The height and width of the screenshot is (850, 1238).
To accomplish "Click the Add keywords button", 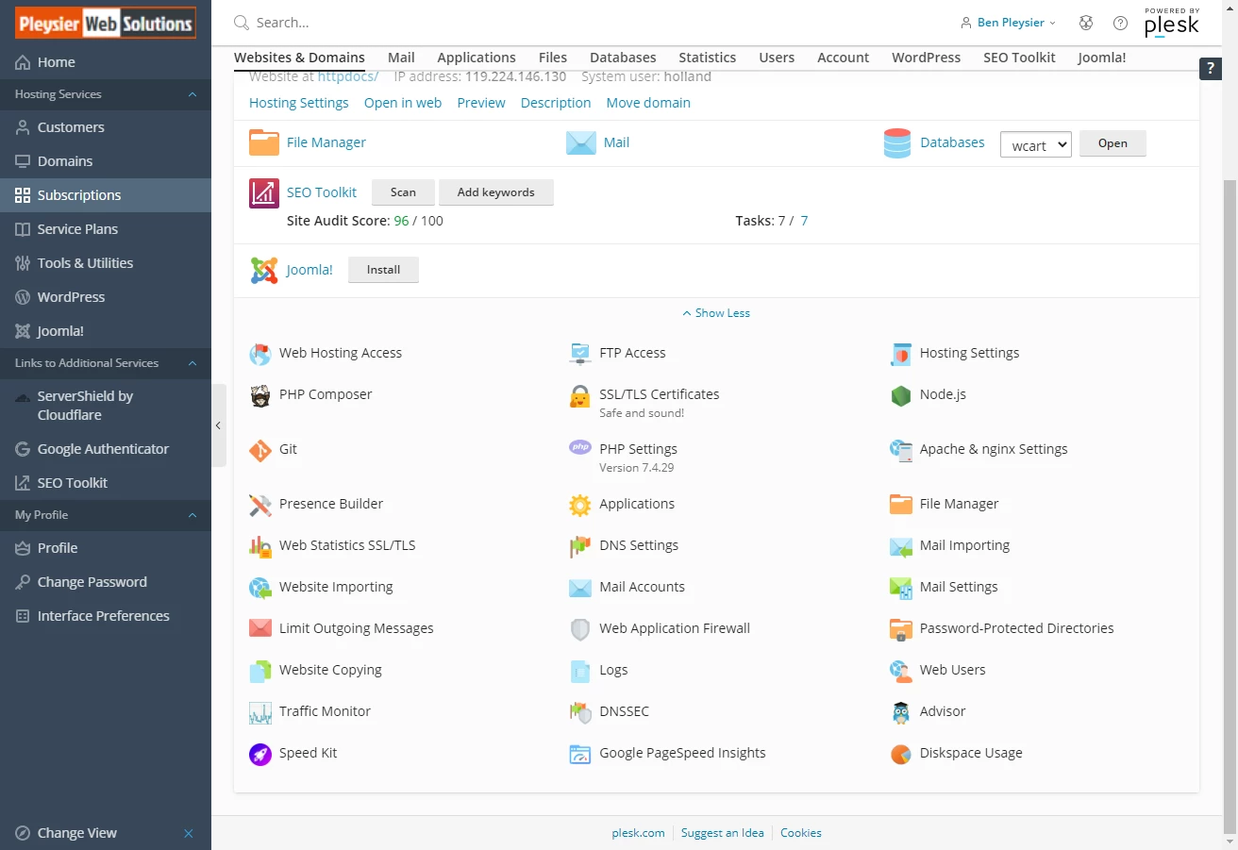I will [x=496, y=192].
